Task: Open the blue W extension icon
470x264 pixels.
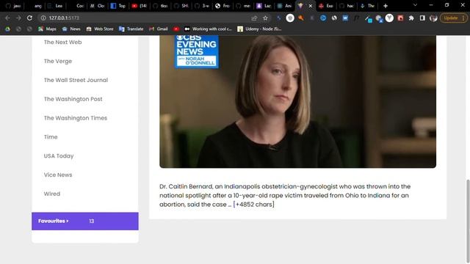Action: point(345,18)
